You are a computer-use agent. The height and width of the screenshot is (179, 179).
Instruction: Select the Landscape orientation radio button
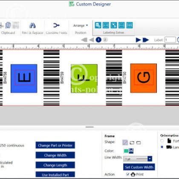coord(162,147)
